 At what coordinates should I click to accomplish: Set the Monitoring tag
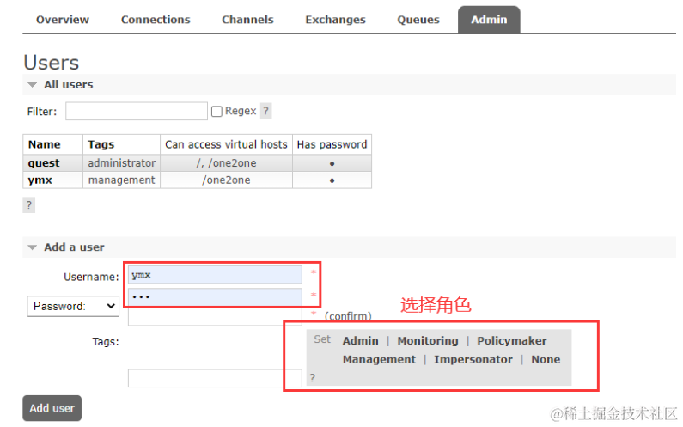(427, 341)
